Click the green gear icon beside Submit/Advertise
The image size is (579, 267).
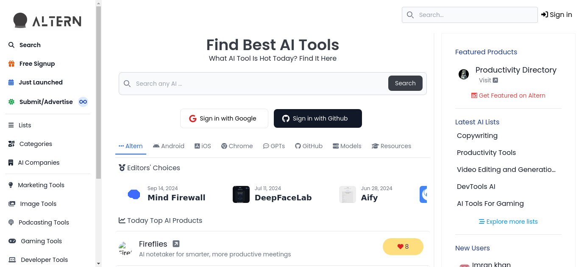click(x=11, y=102)
